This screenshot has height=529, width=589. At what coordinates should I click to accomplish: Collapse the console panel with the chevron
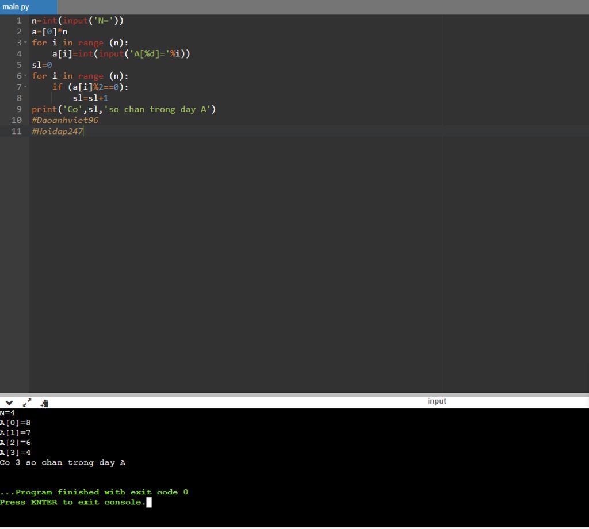click(9, 402)
